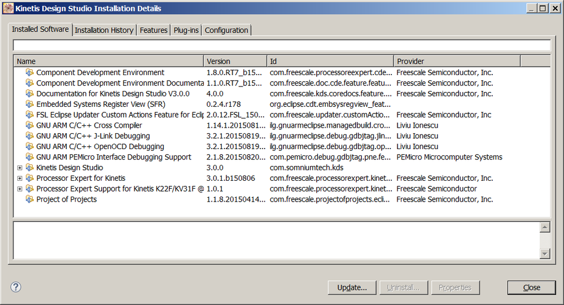Image resolution: width=564 pixels, height=305 pixels.
Task: Open the Plug-ins tab
Action: (186, 30)
